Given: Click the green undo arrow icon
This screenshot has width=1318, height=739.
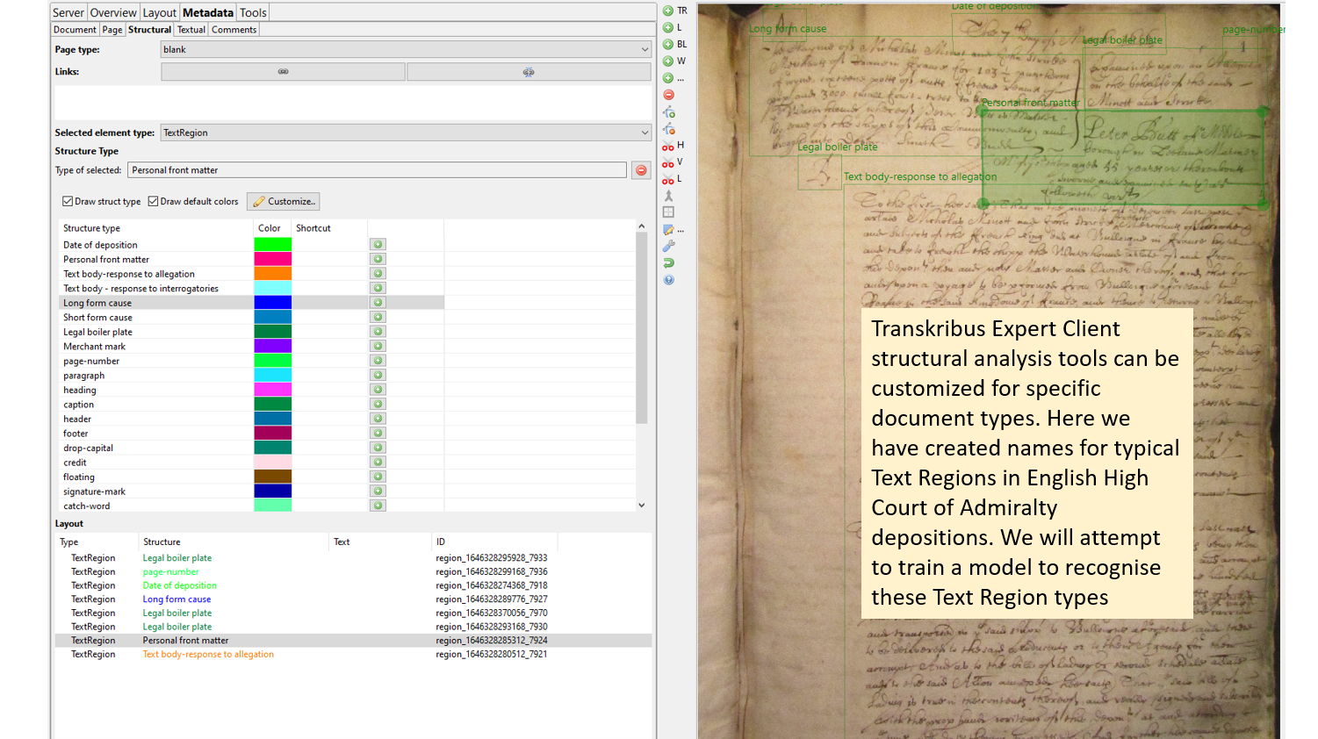Looking at the screenshot, I should tap(668, 262).
